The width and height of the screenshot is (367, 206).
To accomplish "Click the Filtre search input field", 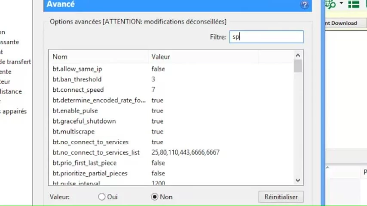I will (x=266, y=37).
